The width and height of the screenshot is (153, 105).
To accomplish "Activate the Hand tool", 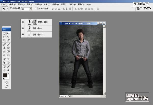I will [x=4, y=70].
